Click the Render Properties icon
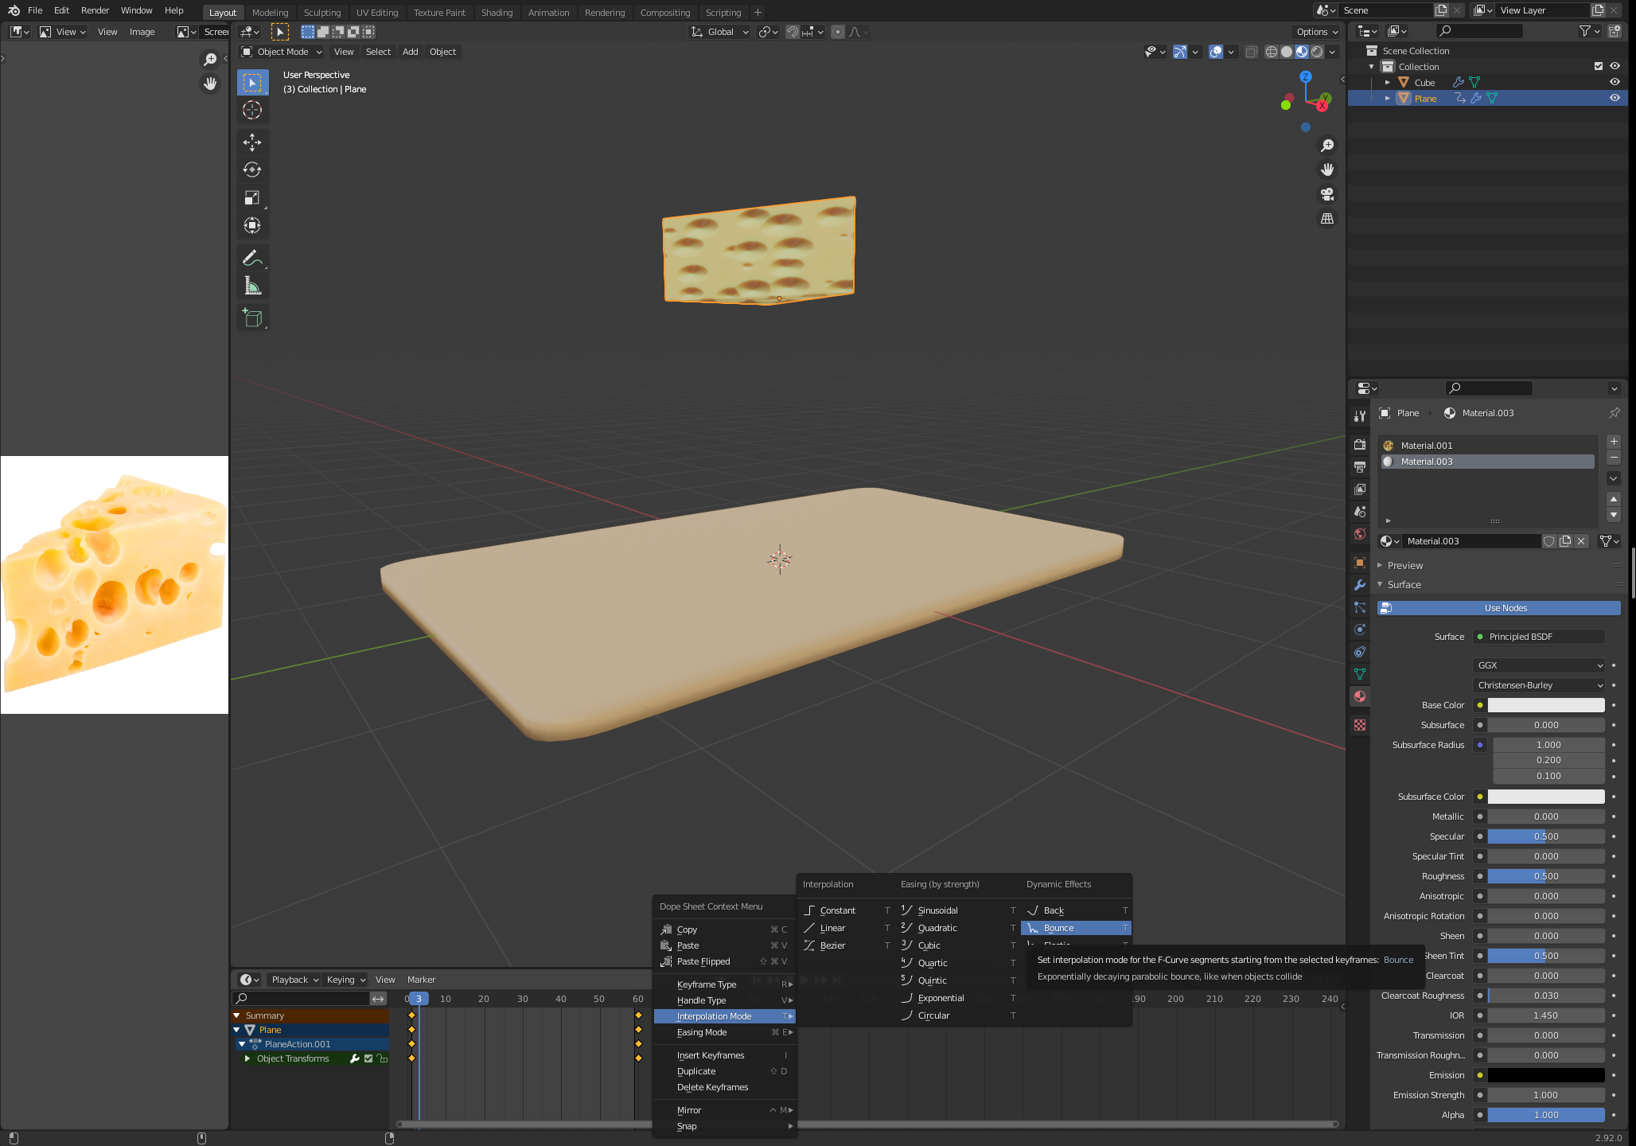This screenshot has width=1636, height=1146. click(x=1360, y=444)
